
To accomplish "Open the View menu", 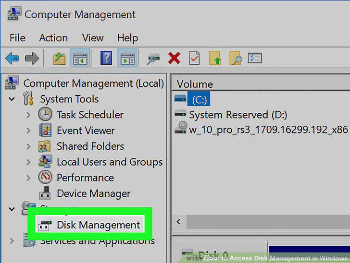I will click(93, 37).
